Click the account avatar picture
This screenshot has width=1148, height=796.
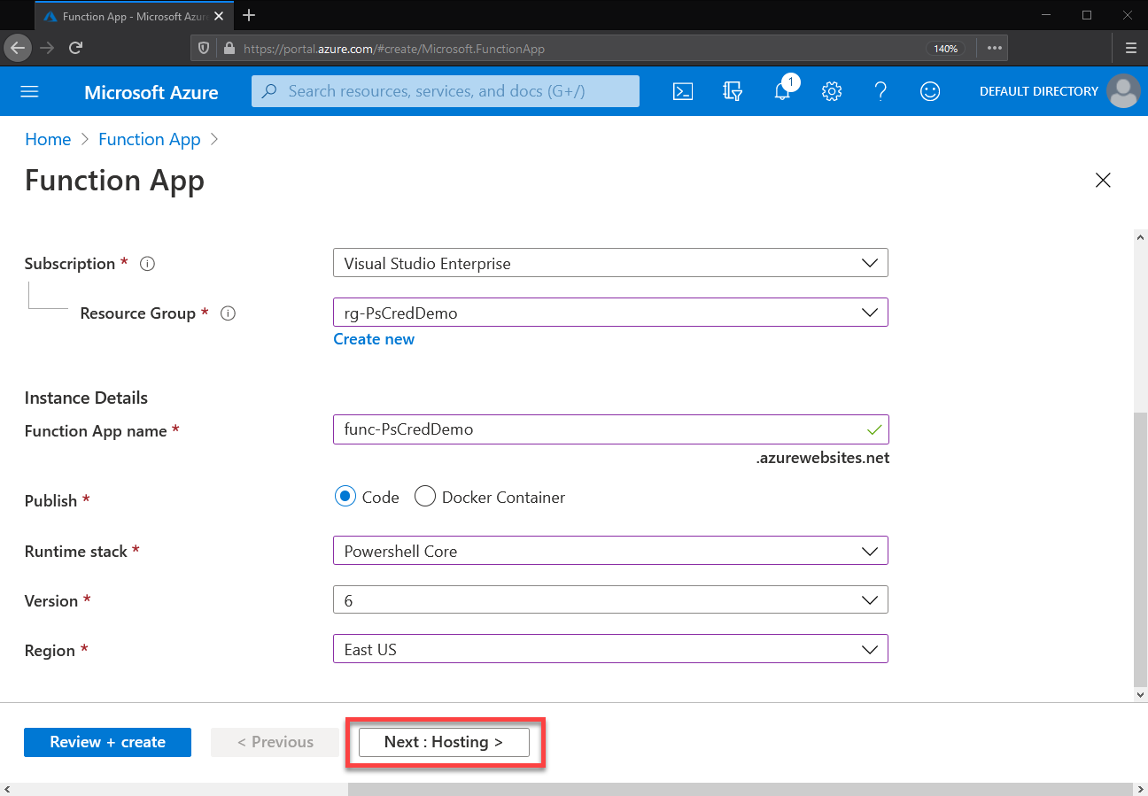coord(1124,91)
